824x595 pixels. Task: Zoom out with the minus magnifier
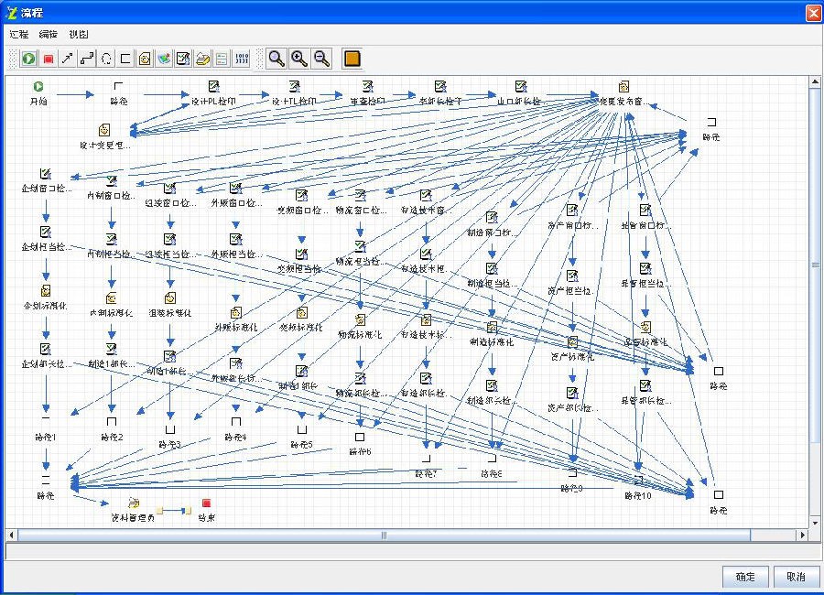point(321,59)
